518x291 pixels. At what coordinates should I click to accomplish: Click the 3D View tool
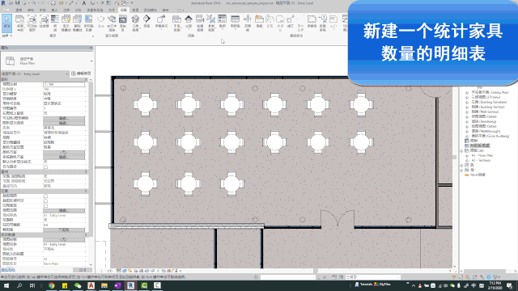(135, 23)
